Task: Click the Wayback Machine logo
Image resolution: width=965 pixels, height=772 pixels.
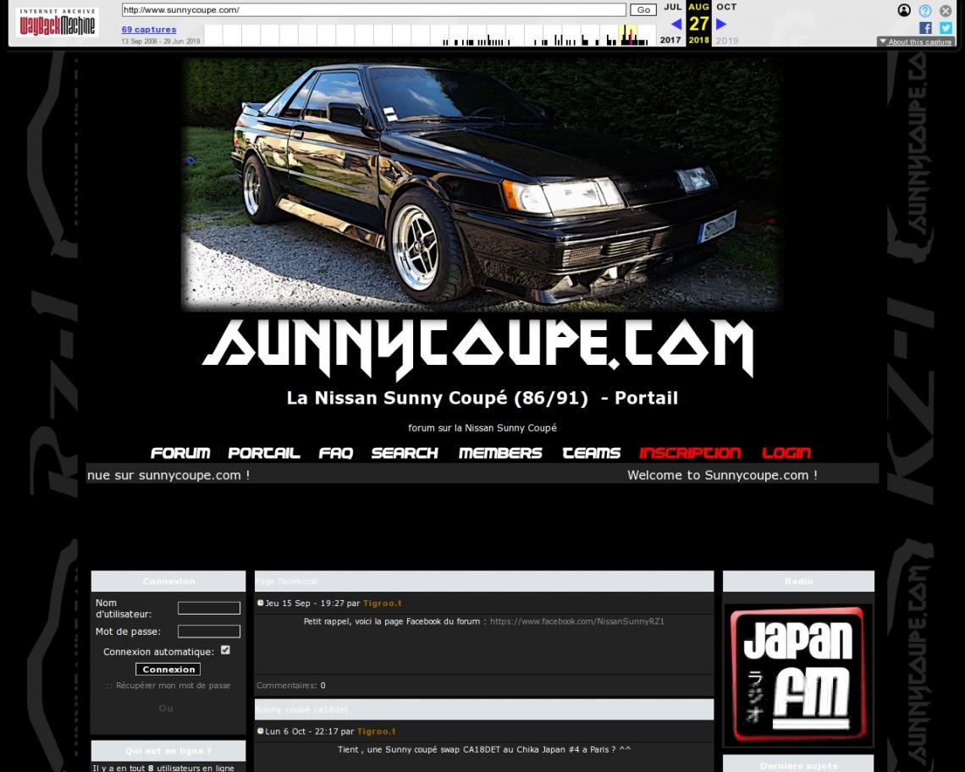Action: coord(58,23)
